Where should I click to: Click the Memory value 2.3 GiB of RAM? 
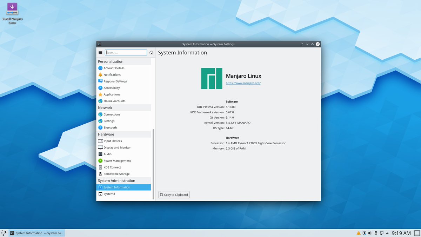(x=236, y=149)
